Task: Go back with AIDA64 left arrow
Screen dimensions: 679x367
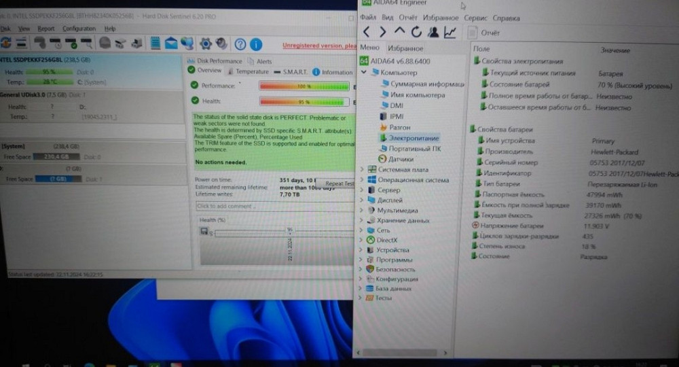Action: [367, 32]
